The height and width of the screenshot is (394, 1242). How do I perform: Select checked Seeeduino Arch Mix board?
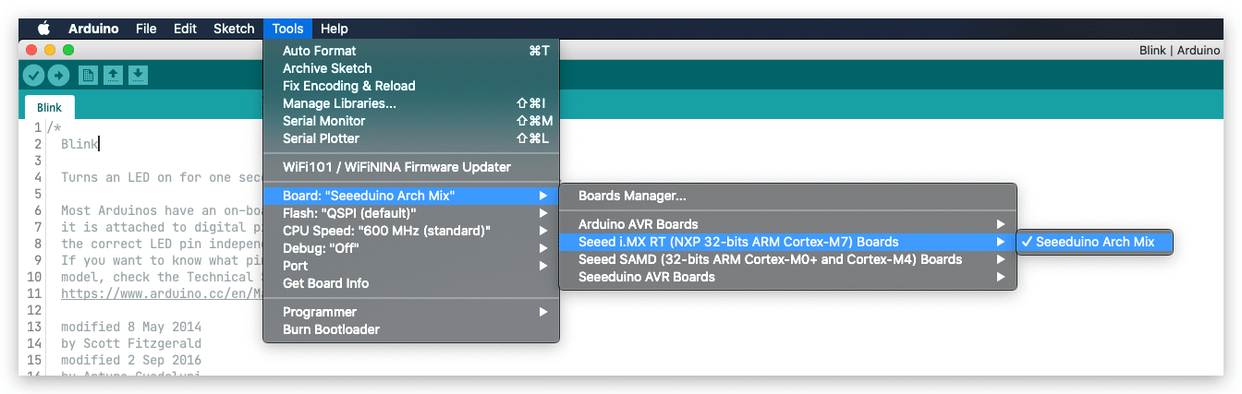click(x=1095, y=242)
